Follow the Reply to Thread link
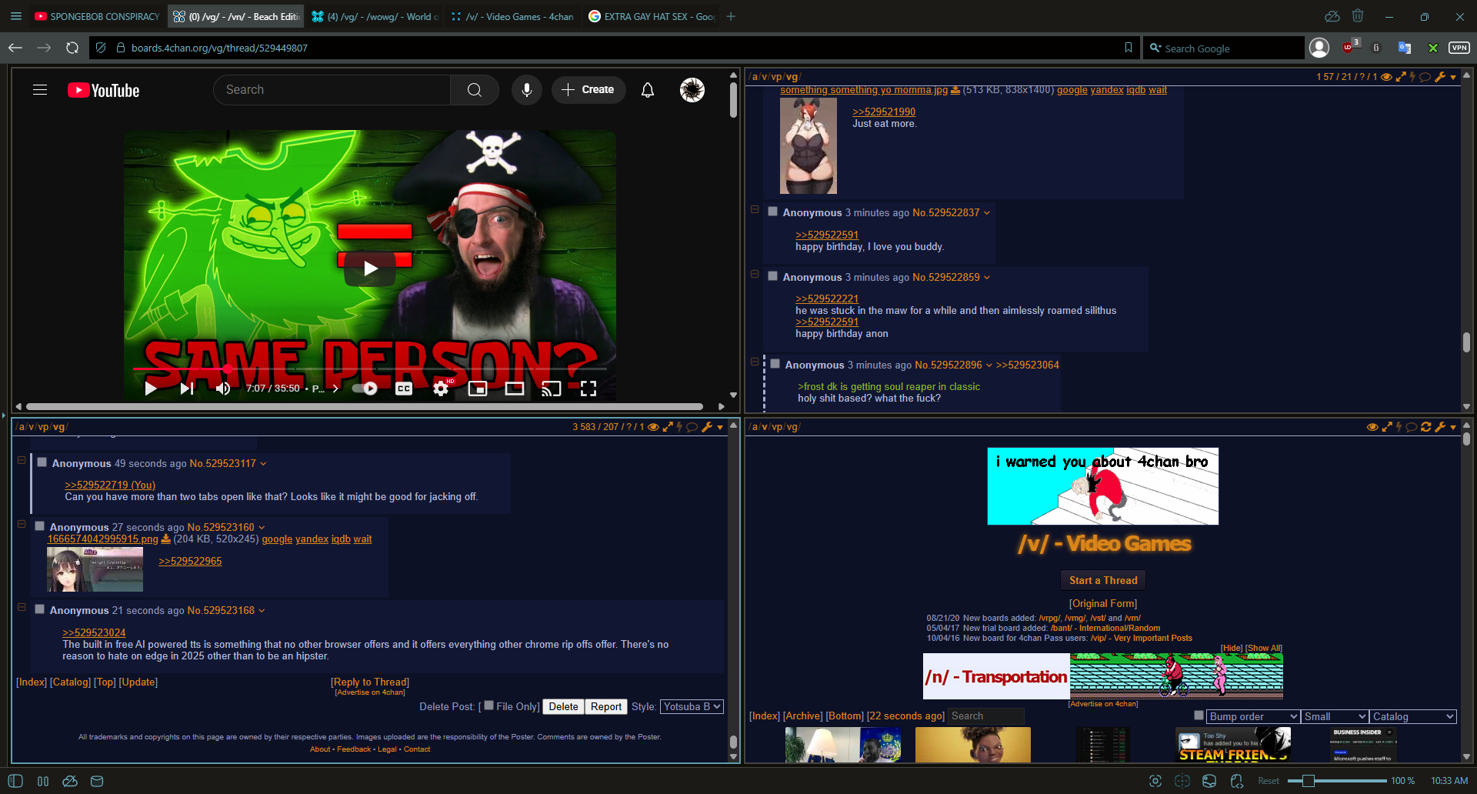Image resolution: width=1477 pixels, height=794 pixels. pos(370,682)
